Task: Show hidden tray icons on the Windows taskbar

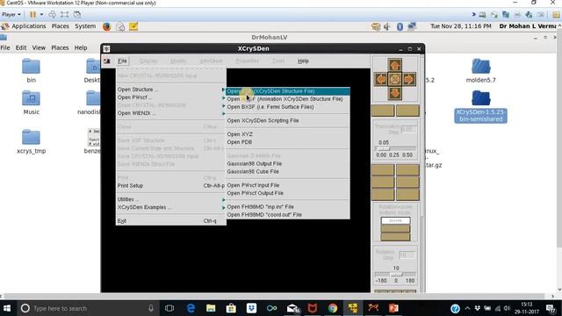Action: (467, 308)
